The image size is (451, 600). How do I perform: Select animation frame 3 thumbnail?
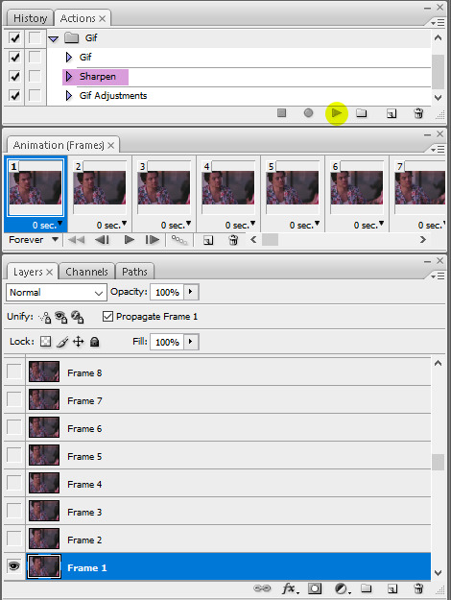[x=164, y=187]
